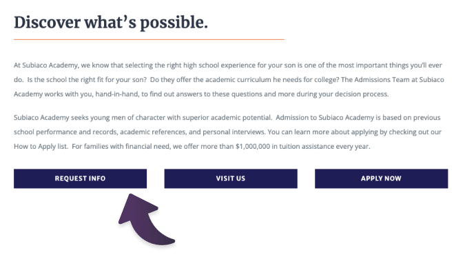Click the Discover what's possible heading
465x259 pixels.
(x=111, y=23)
